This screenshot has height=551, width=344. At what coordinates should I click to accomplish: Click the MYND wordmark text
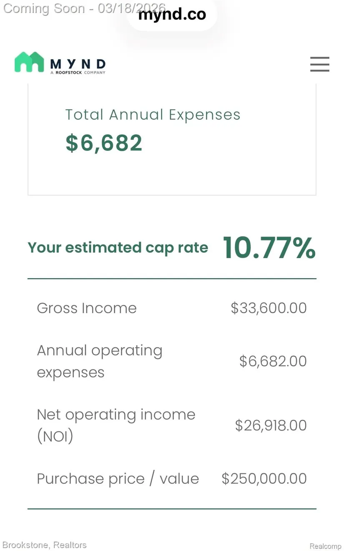click(x=78, y=64)
